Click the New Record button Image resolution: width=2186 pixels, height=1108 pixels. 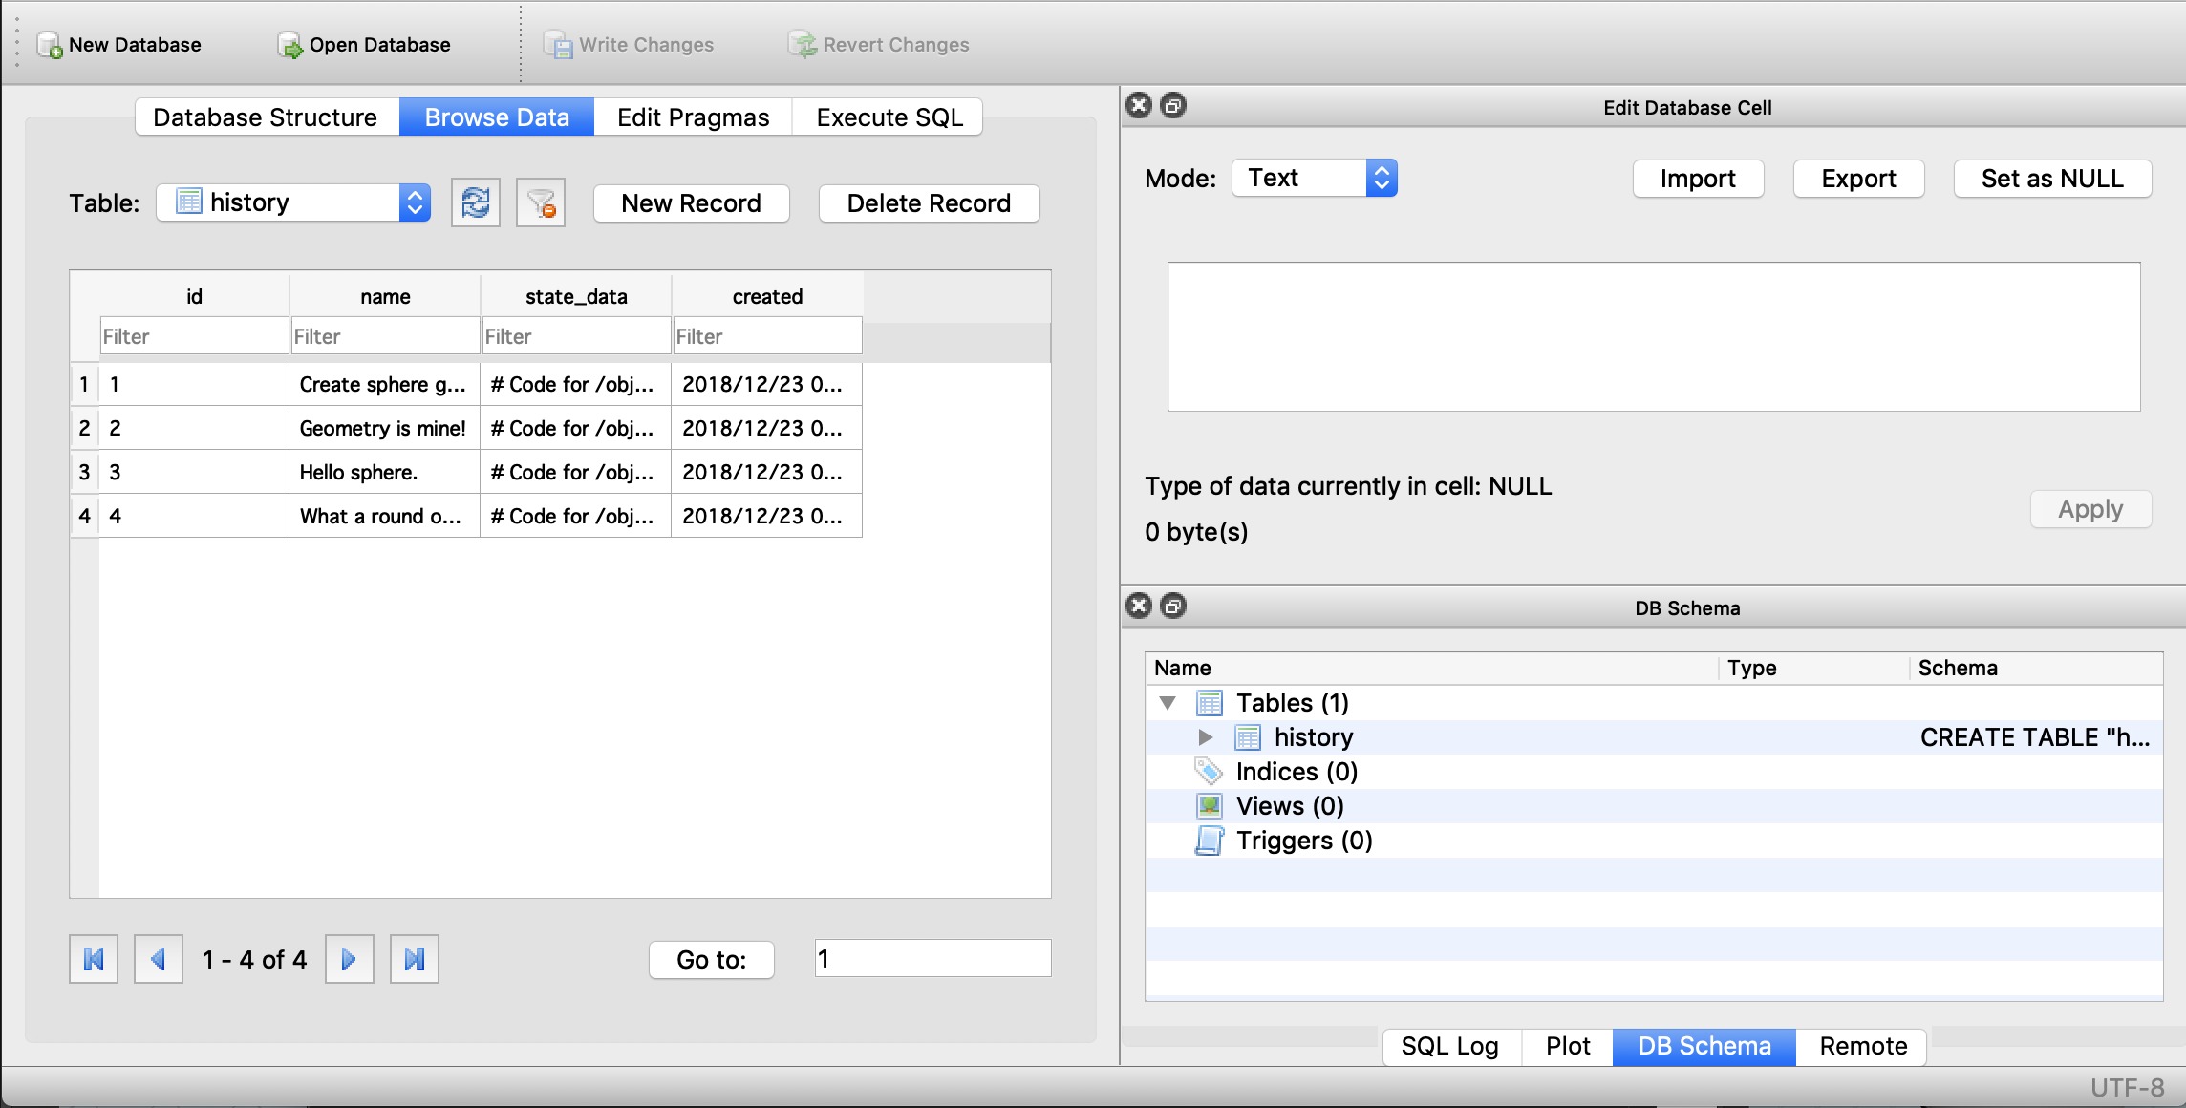[x=693, y=202]
